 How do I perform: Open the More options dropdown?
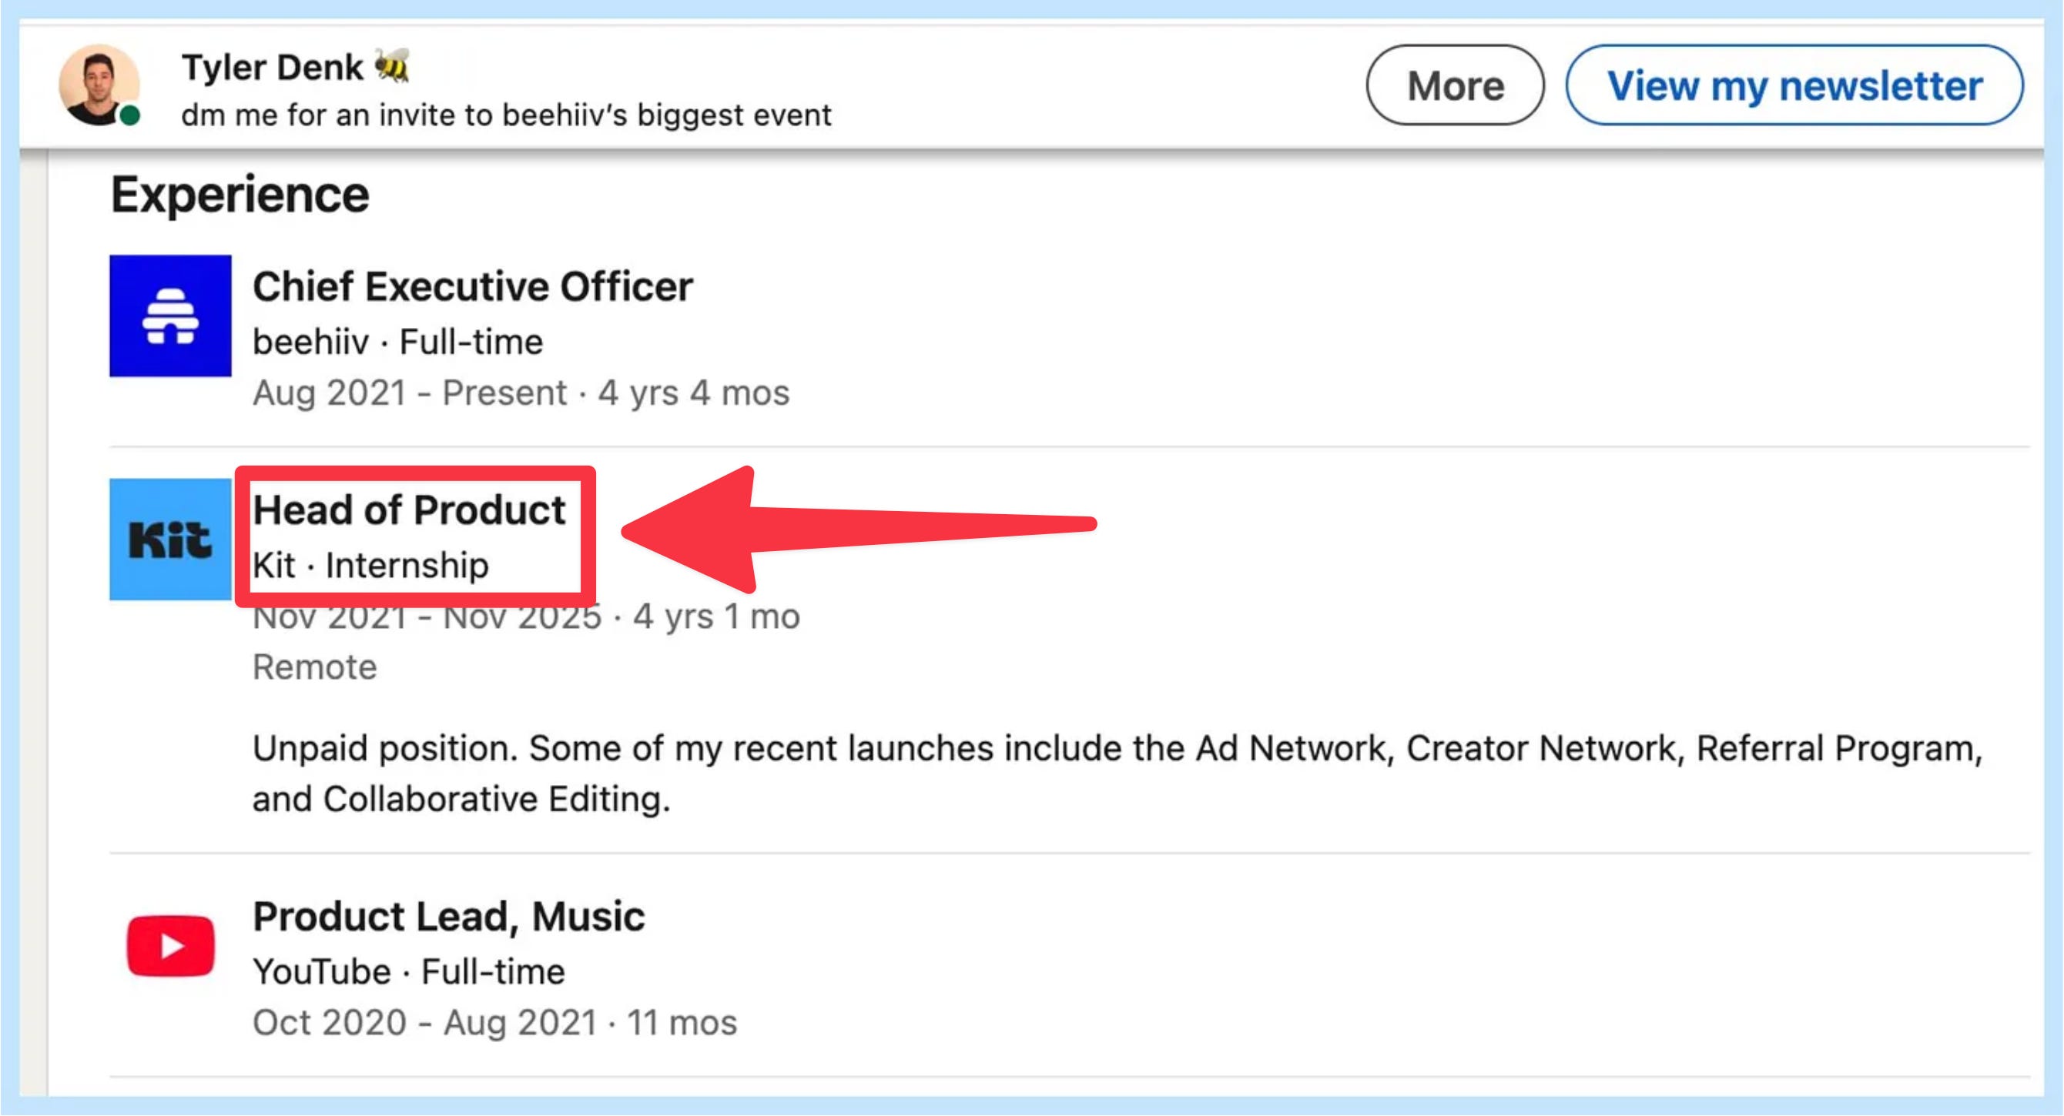point(1454,85)
